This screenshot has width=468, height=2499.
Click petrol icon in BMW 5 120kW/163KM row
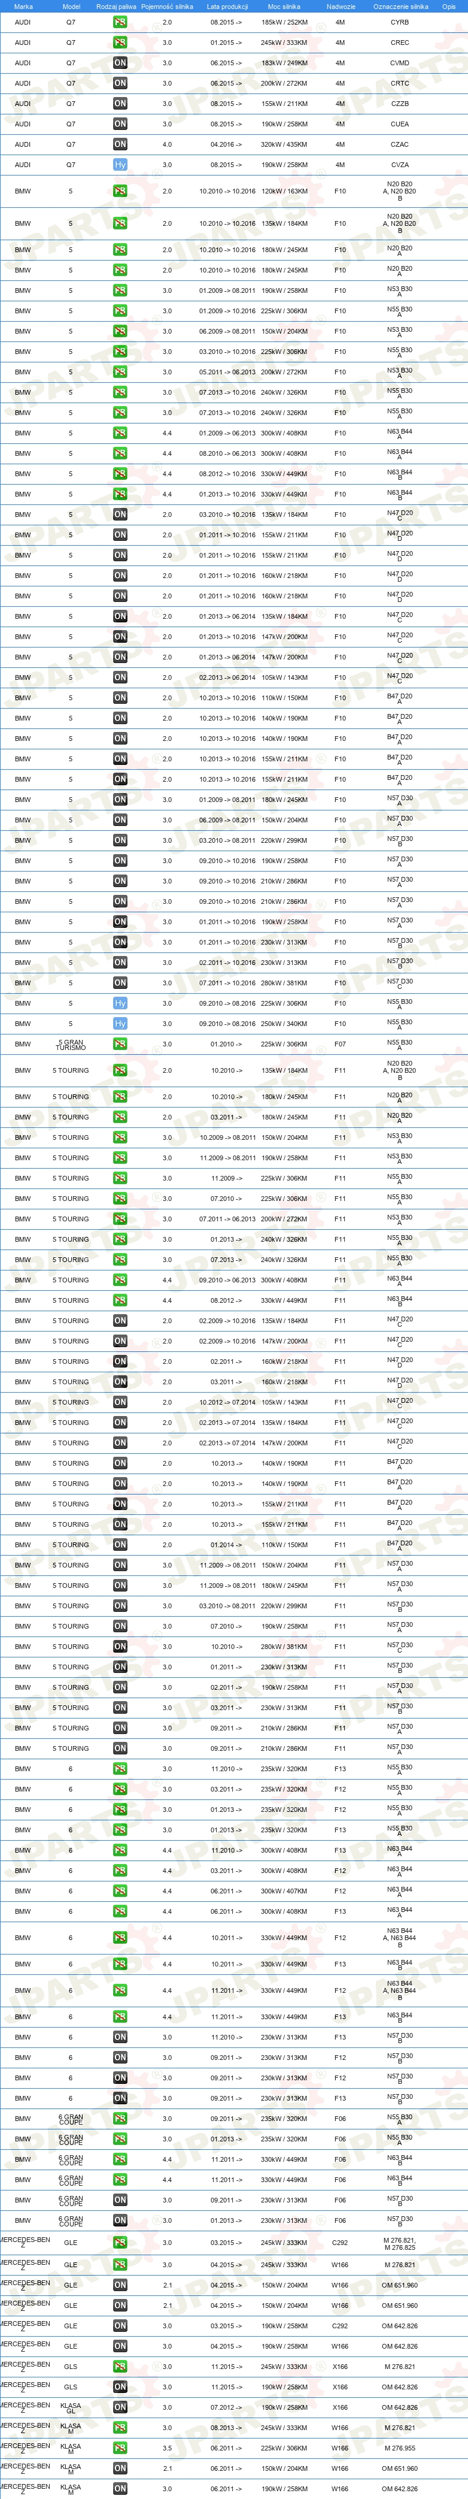(120, 191)
